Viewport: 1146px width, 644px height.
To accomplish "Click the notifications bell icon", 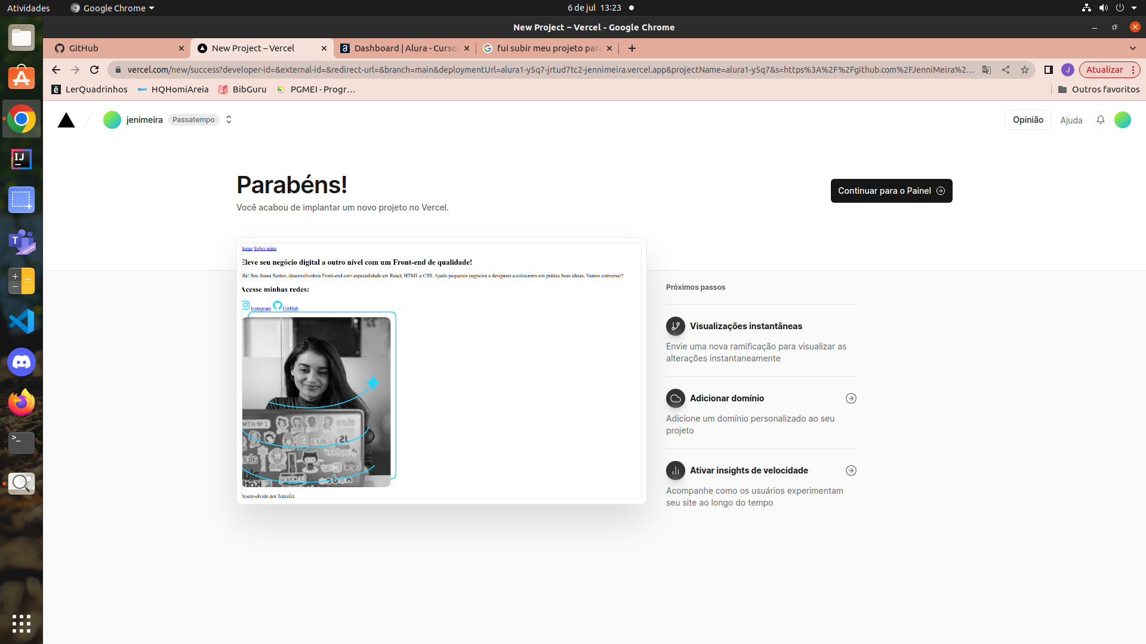I will tap(1099, 119).
